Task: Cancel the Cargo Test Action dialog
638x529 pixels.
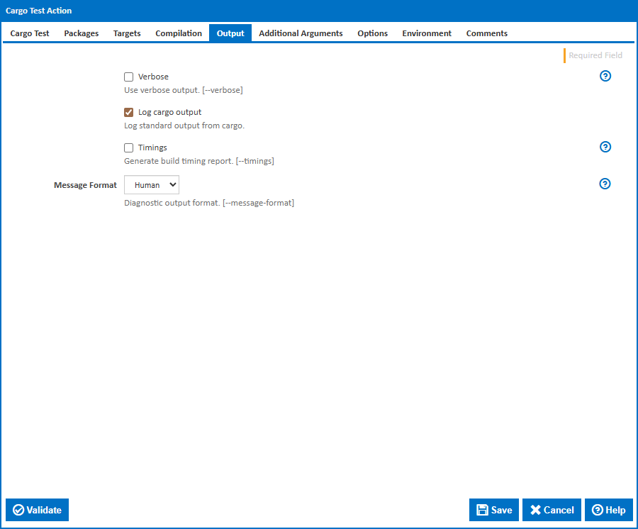Action: [x=552, y=510]
